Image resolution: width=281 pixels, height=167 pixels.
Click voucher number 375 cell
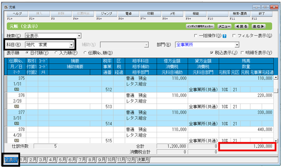click(x=17, y=78)
